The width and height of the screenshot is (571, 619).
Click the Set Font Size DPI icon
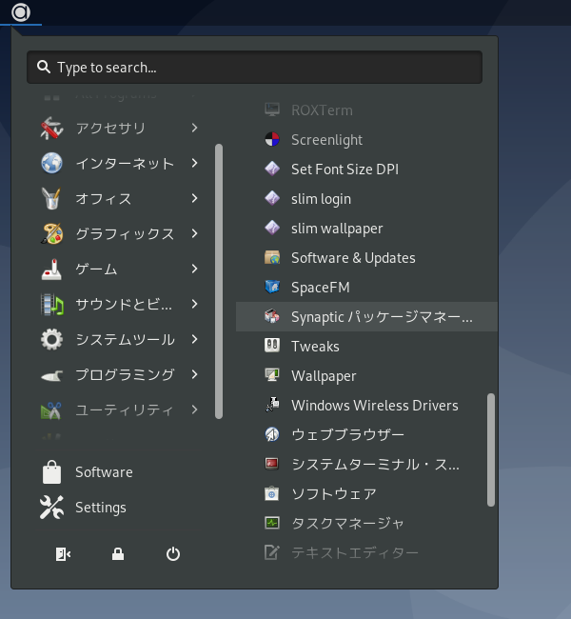[272, 169]
